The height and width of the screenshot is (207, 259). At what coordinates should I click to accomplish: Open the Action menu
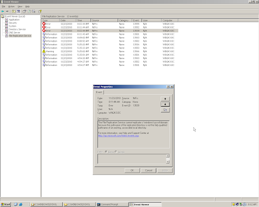pyautogui.click(x=11, y=6)
